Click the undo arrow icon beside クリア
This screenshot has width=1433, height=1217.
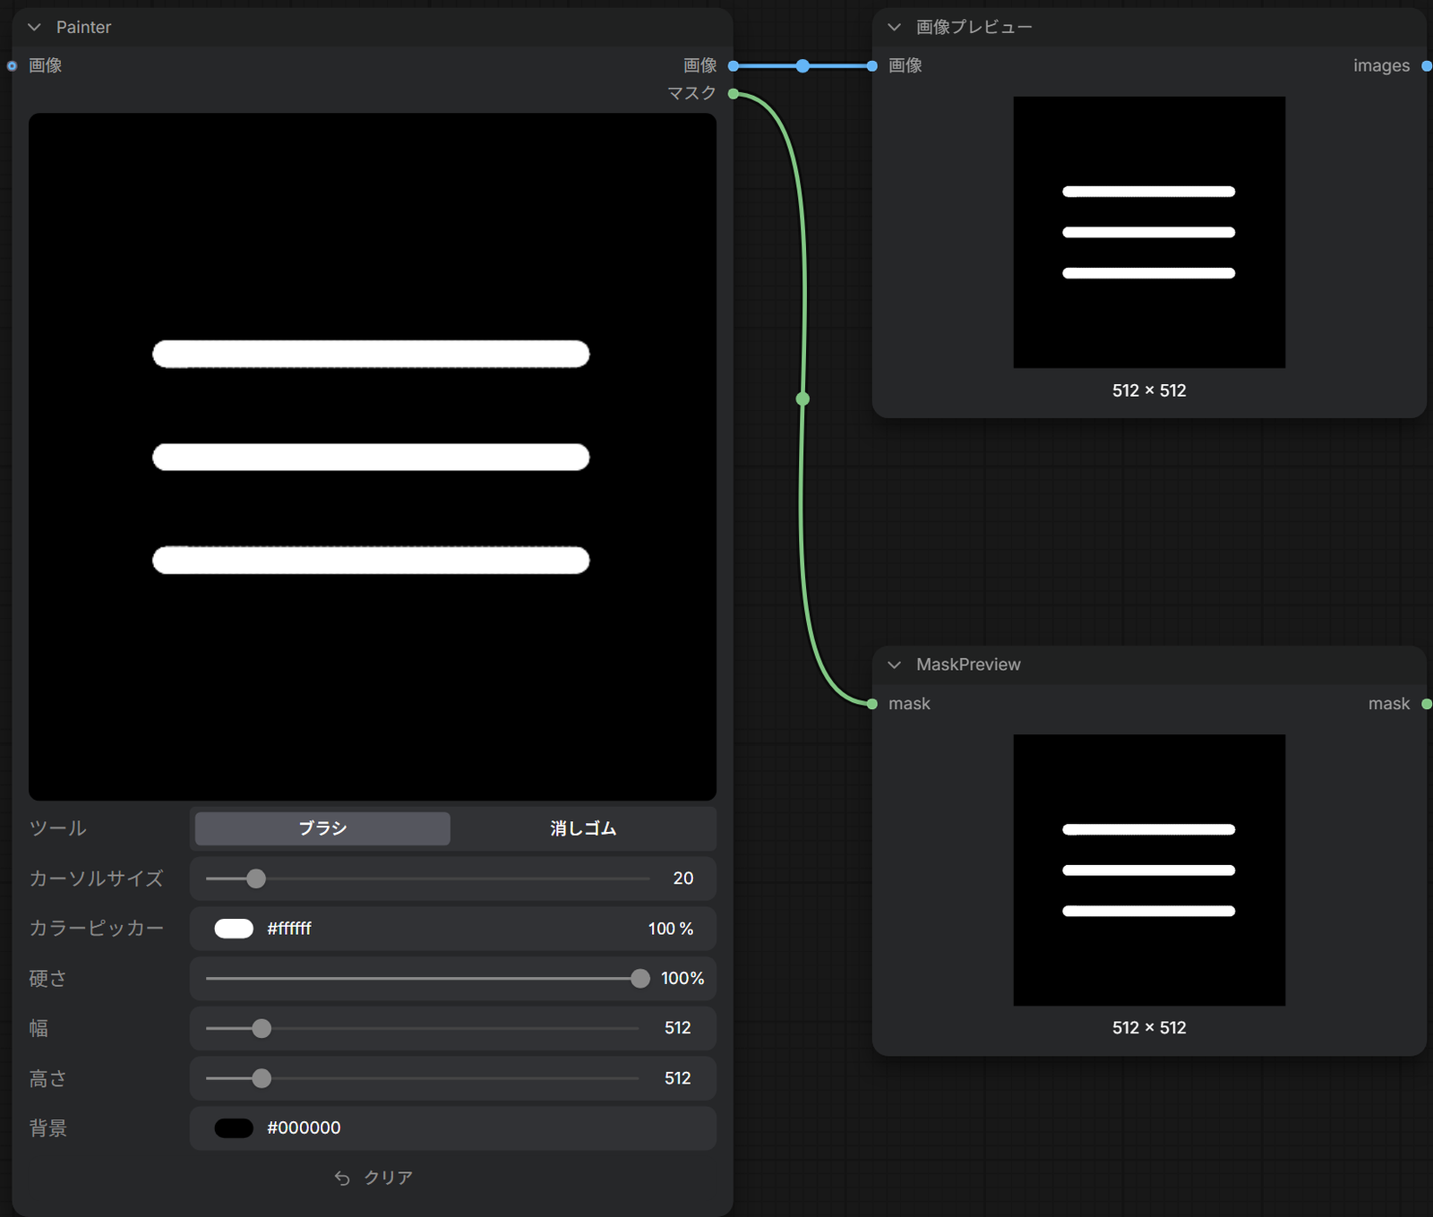click(x=342, y=1178)
